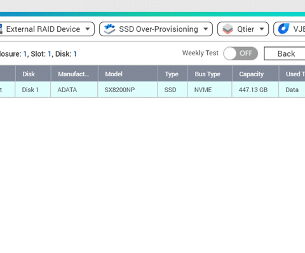This screenshot has height=253, width=305.
Task: Click the SSD type cell
Action: [x=173, y=90]
